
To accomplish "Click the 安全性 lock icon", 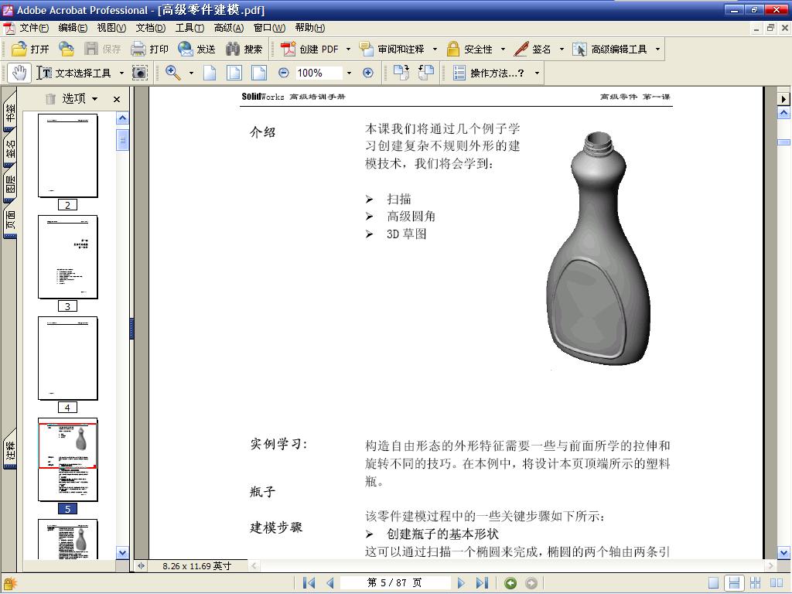I will tap(453, 49).
